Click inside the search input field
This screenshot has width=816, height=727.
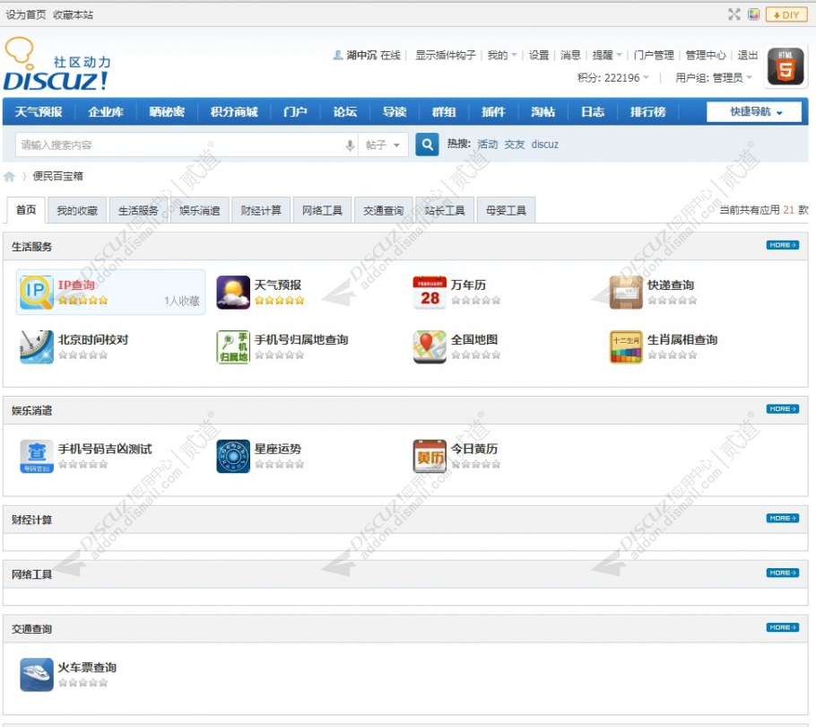[x=161, y=144]
